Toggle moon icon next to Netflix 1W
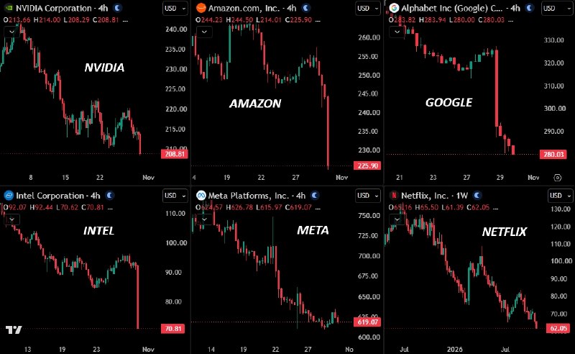Image resolution: width=575 pixels, height=354 pixels. click(477, 196)
